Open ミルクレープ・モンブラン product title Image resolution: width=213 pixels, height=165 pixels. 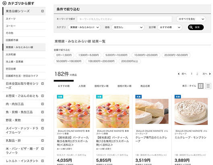(x=190, y=138)
